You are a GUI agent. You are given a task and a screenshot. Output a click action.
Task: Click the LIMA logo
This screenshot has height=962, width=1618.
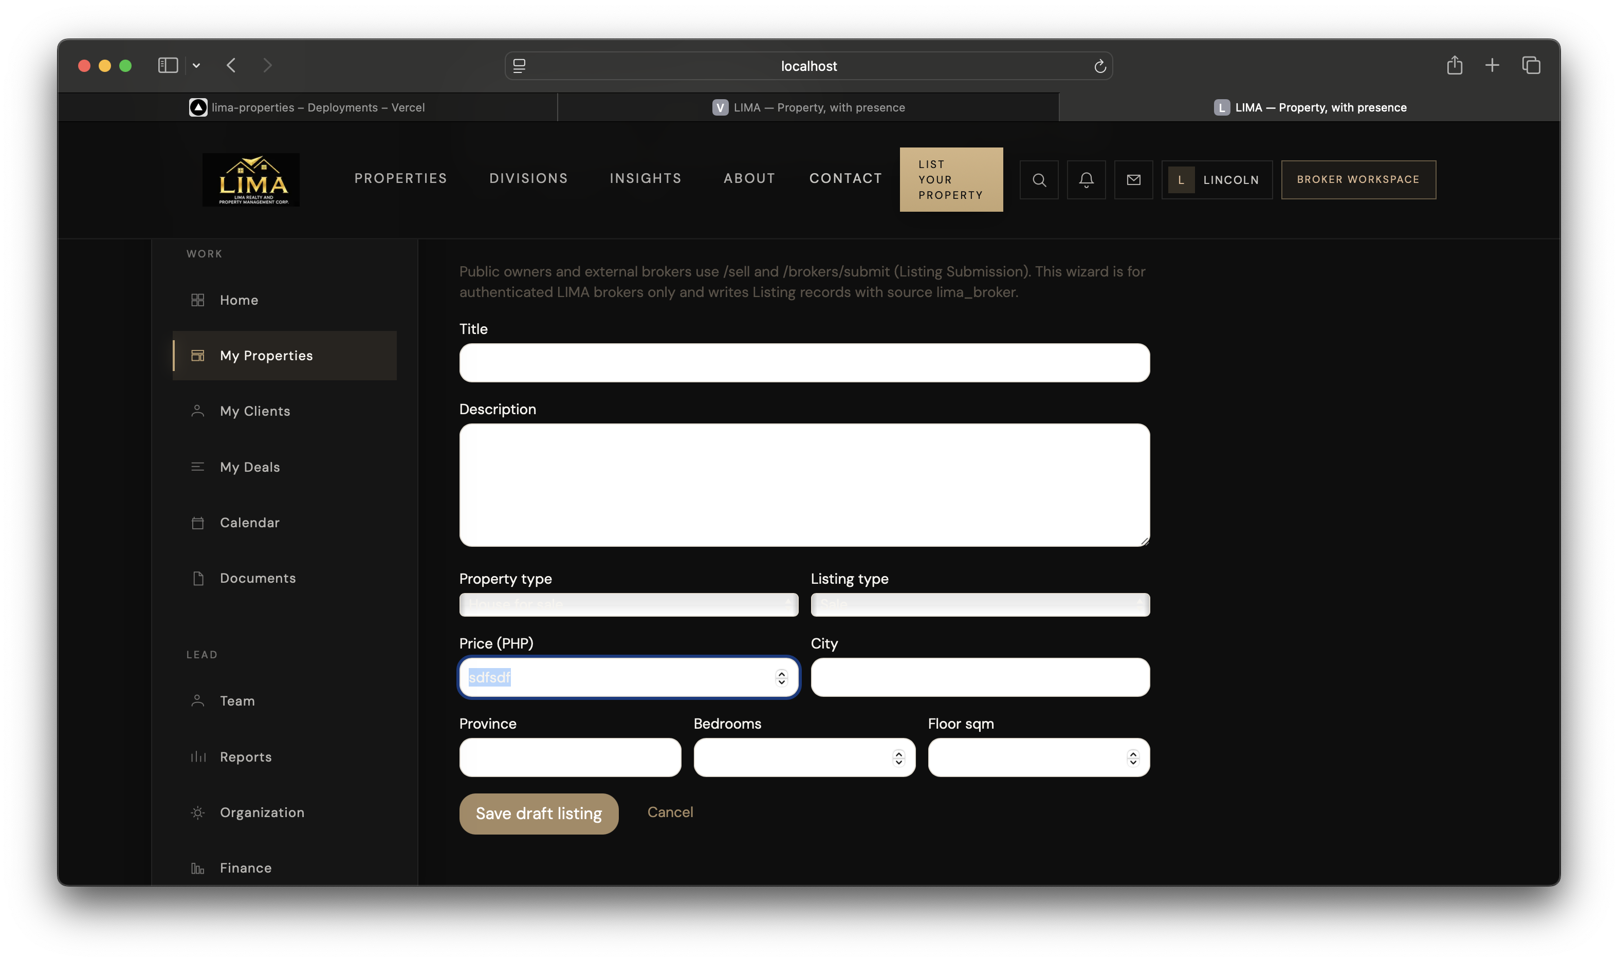[251, 179]
